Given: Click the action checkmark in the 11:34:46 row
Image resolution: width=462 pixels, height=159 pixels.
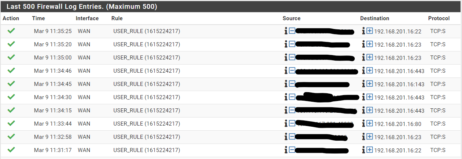Looking at the screenshot, I should tap(11, 71).
